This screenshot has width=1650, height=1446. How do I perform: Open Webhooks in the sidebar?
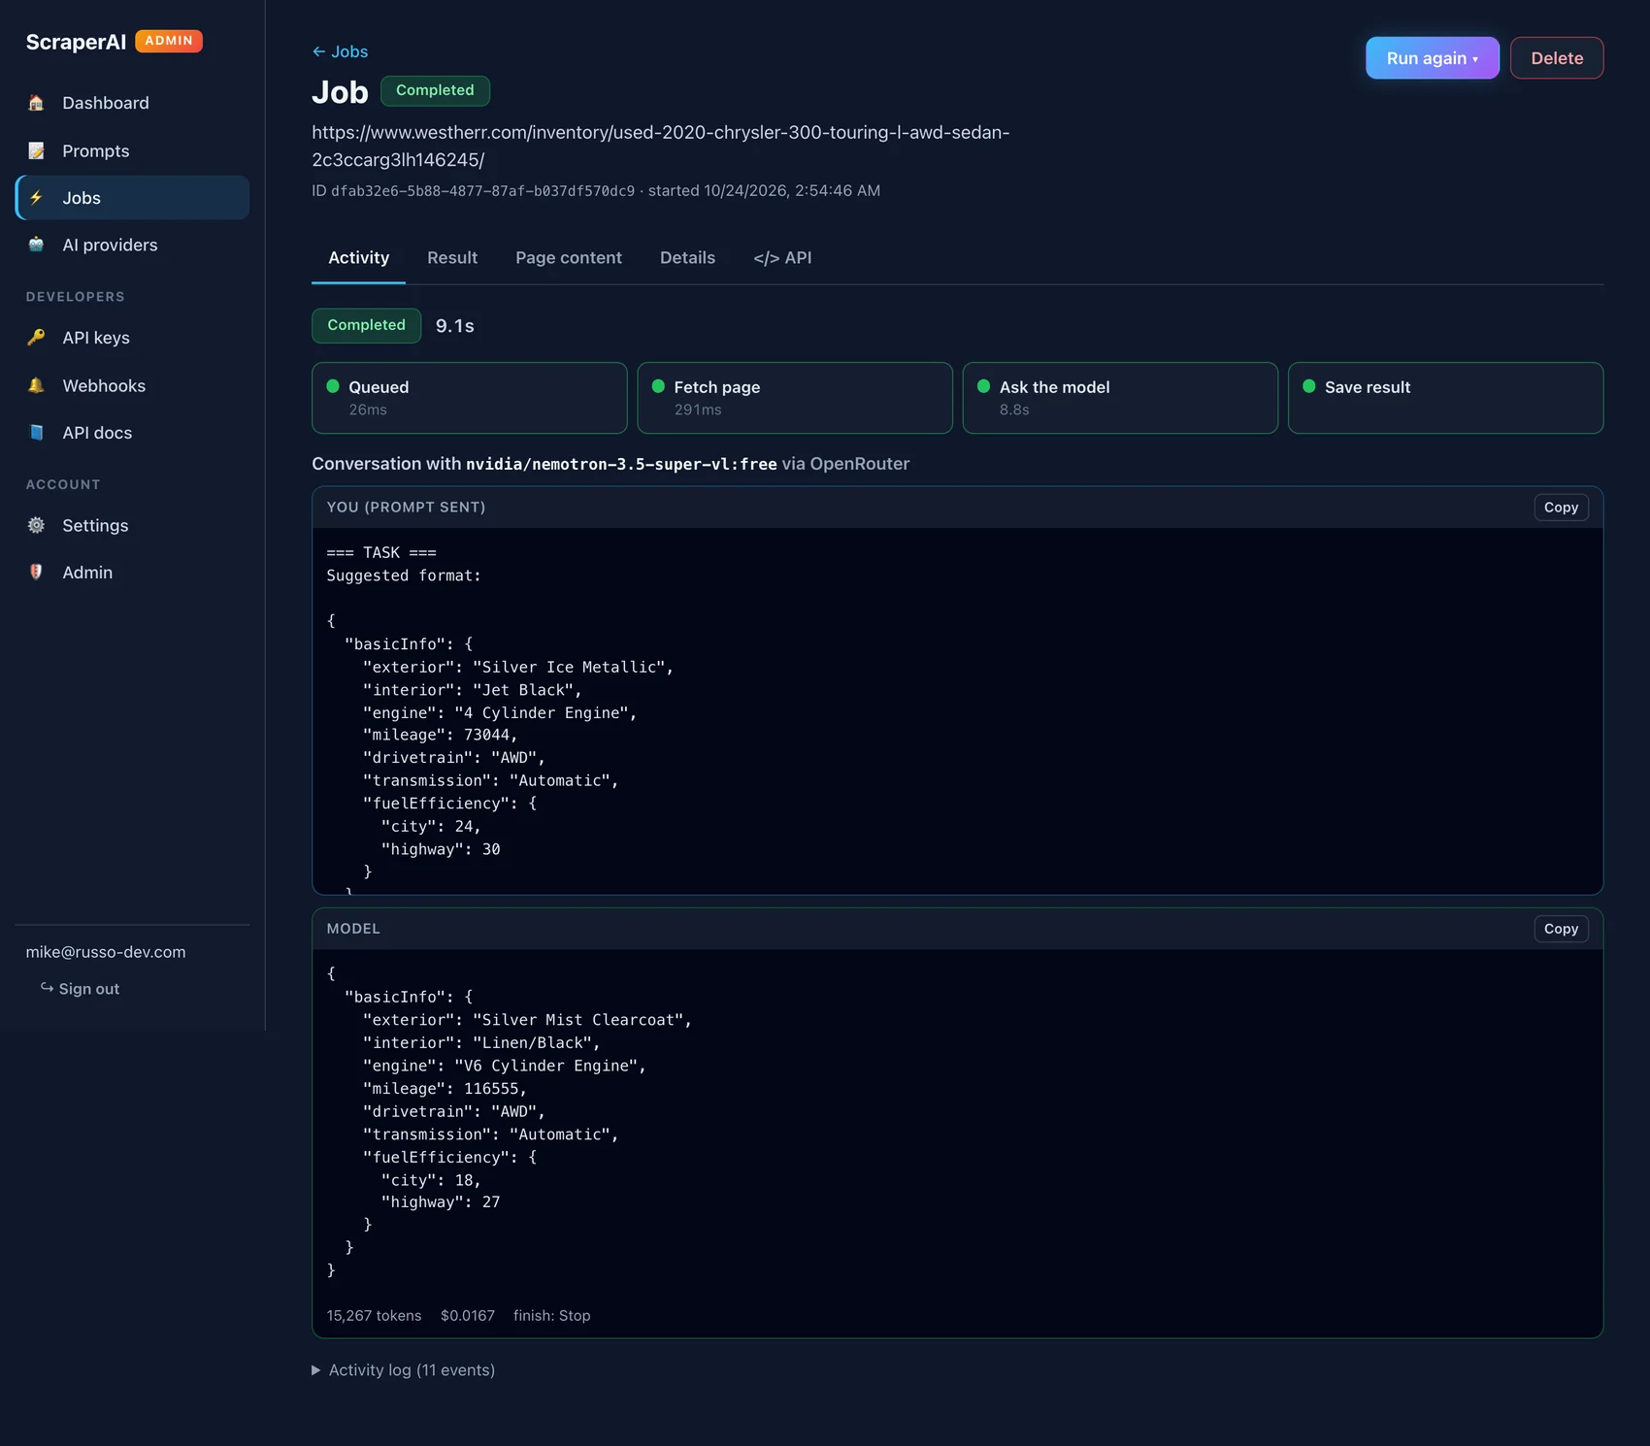point(132,385)
